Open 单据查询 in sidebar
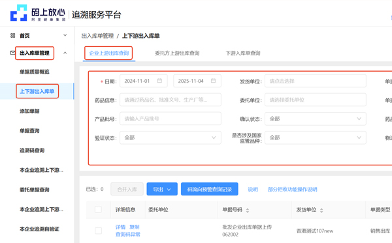The width and height of the screenshot is (392, 243). click(x=29, y=131)
